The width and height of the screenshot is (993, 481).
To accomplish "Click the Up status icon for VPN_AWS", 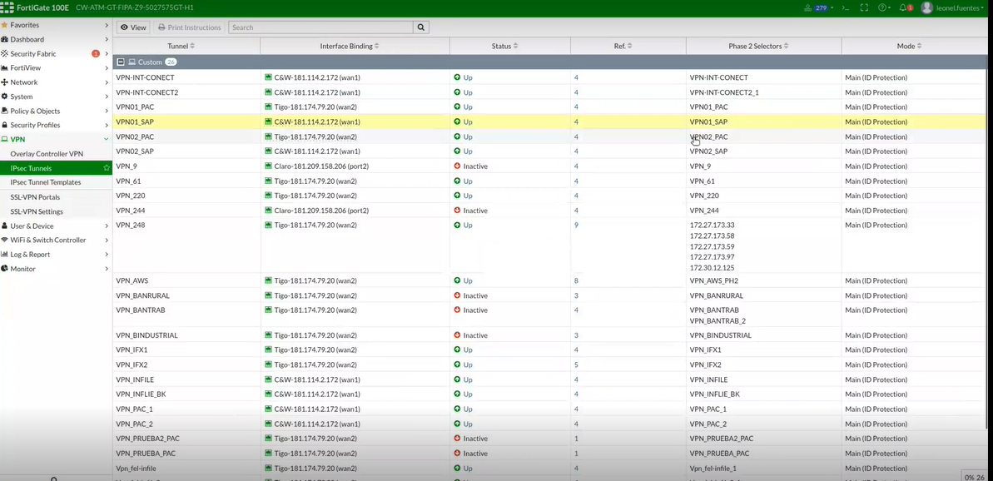I will pos(457,281).
